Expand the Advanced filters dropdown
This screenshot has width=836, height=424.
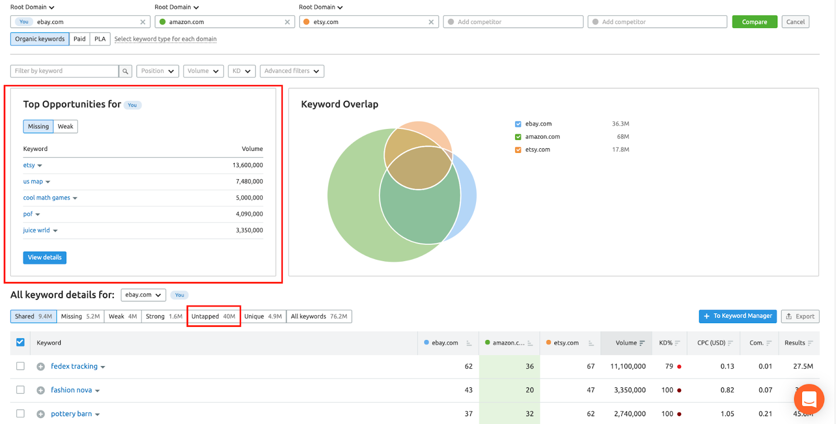pos(292,71)
